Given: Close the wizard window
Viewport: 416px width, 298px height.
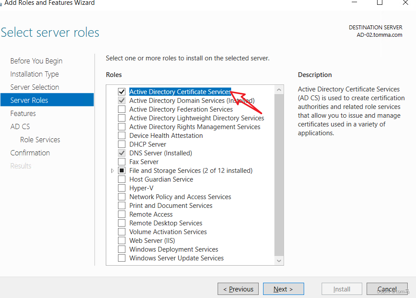Looking at the screenshot, I should point(406,3).
